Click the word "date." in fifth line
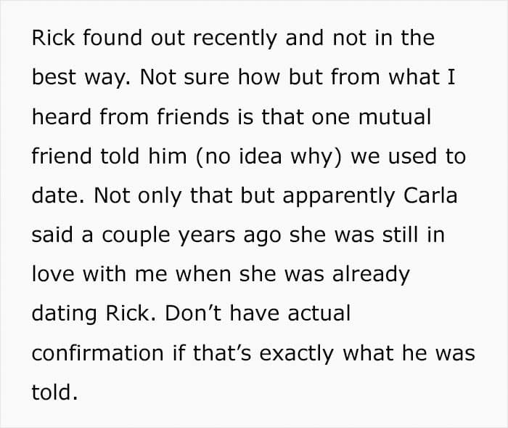 coord(58,195)
